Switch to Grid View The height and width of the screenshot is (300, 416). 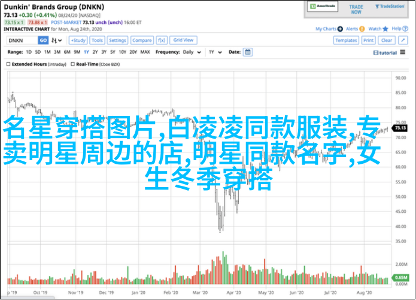pyautogui.click(x=183, y=40)
